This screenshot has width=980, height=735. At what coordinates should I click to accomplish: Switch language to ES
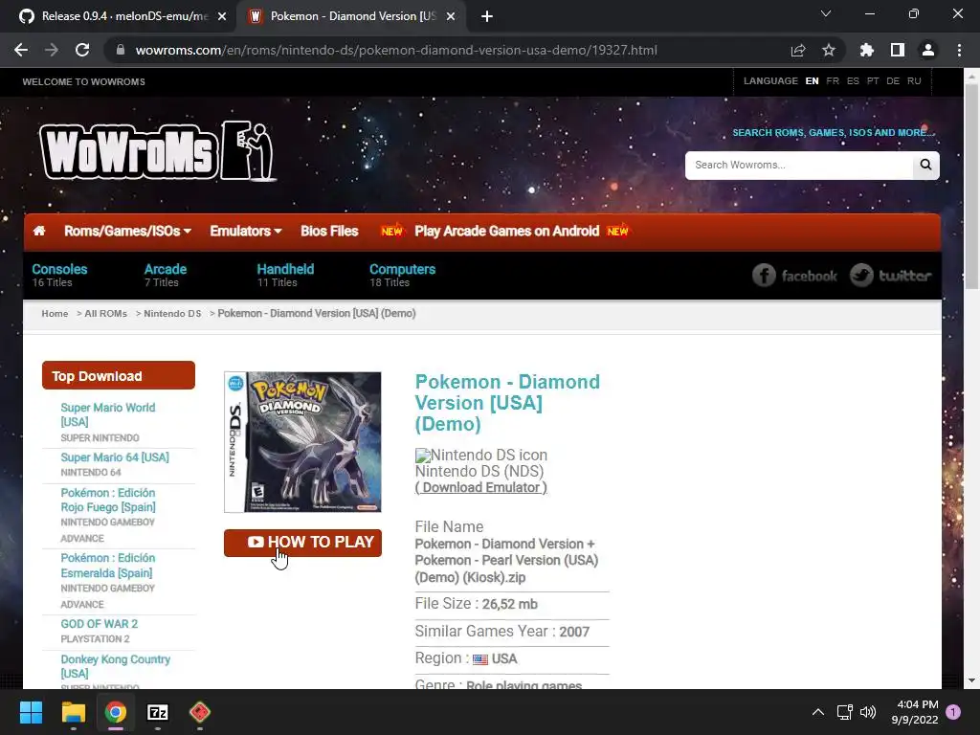point(853,81)
